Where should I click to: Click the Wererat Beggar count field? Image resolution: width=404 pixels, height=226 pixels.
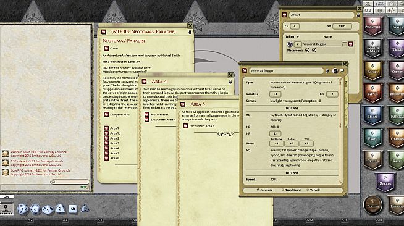coord(298,44)
